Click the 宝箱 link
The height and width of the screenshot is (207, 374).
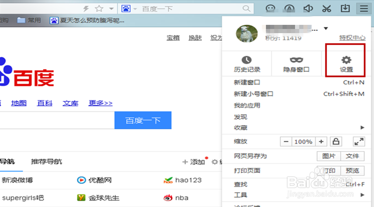pyautogui.click(x=173, y=38)
